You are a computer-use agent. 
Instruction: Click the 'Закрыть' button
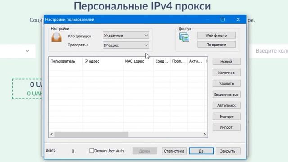click(x=228, y=151)
